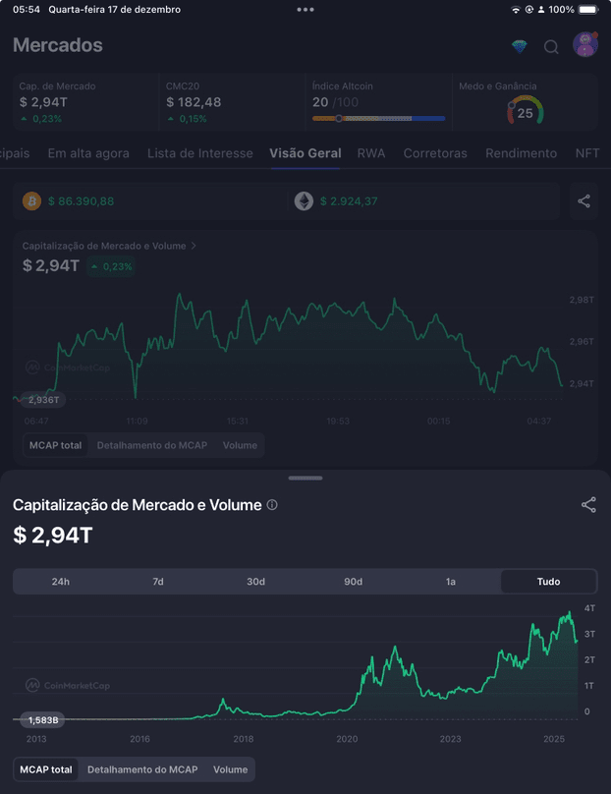The height and width of the screenshot is (794, 611).
Task: Share market overview via top share icon
Action: [583, 201]
